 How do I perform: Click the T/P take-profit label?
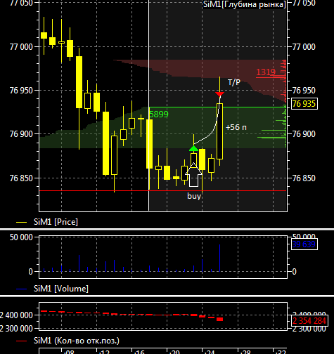click(x=234, y=82)
